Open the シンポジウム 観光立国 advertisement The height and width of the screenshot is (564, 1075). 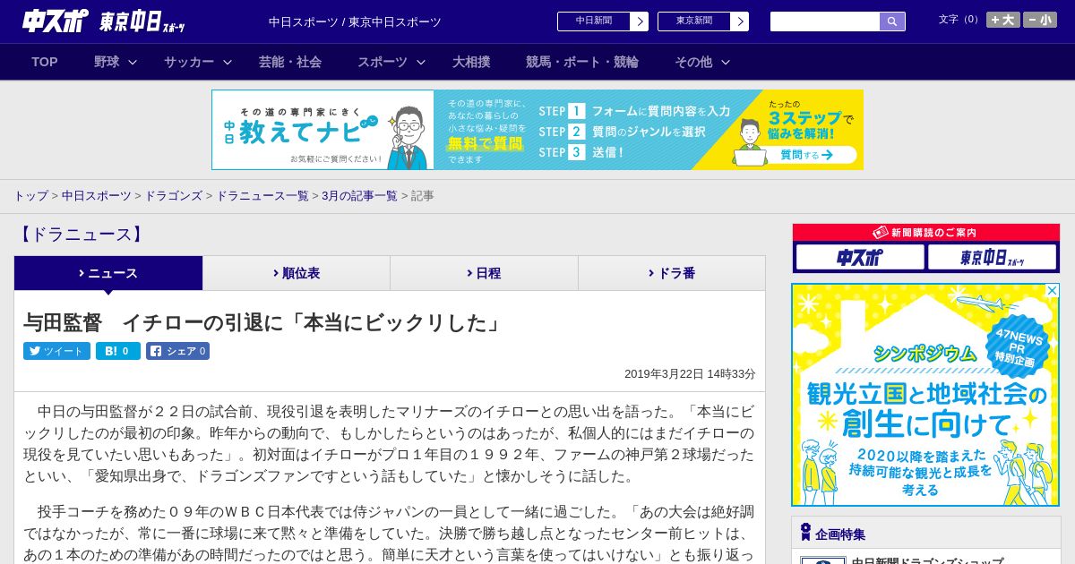click(925, 395)
